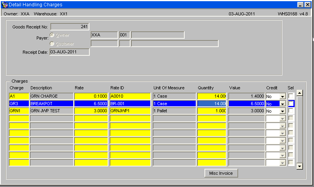Select the charge code cell A1
Image resolution: width=314 pixels, height=187 pixels.
point(19,96)
